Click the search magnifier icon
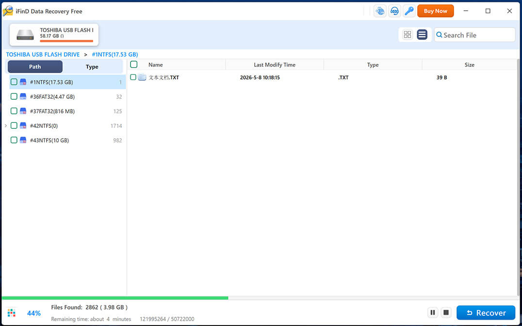This screenshot has height=326, width=522. click(x=439, y=35)
